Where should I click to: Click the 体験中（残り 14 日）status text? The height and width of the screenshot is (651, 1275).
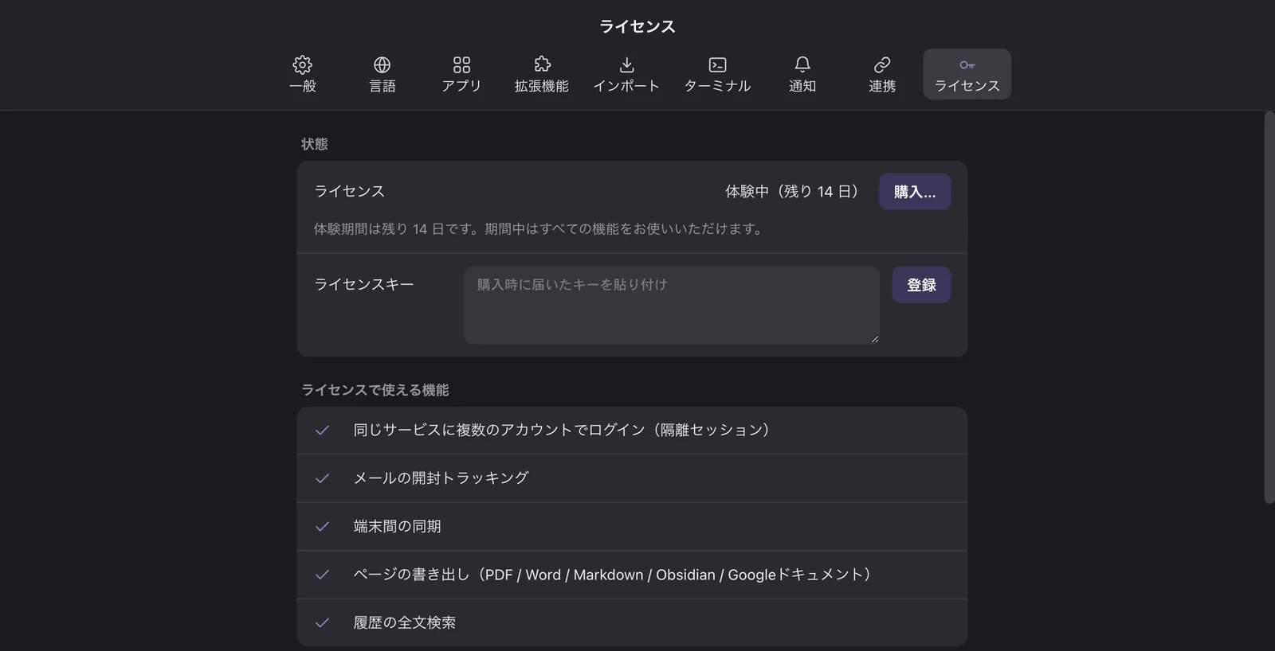click(x=792, y=192)
